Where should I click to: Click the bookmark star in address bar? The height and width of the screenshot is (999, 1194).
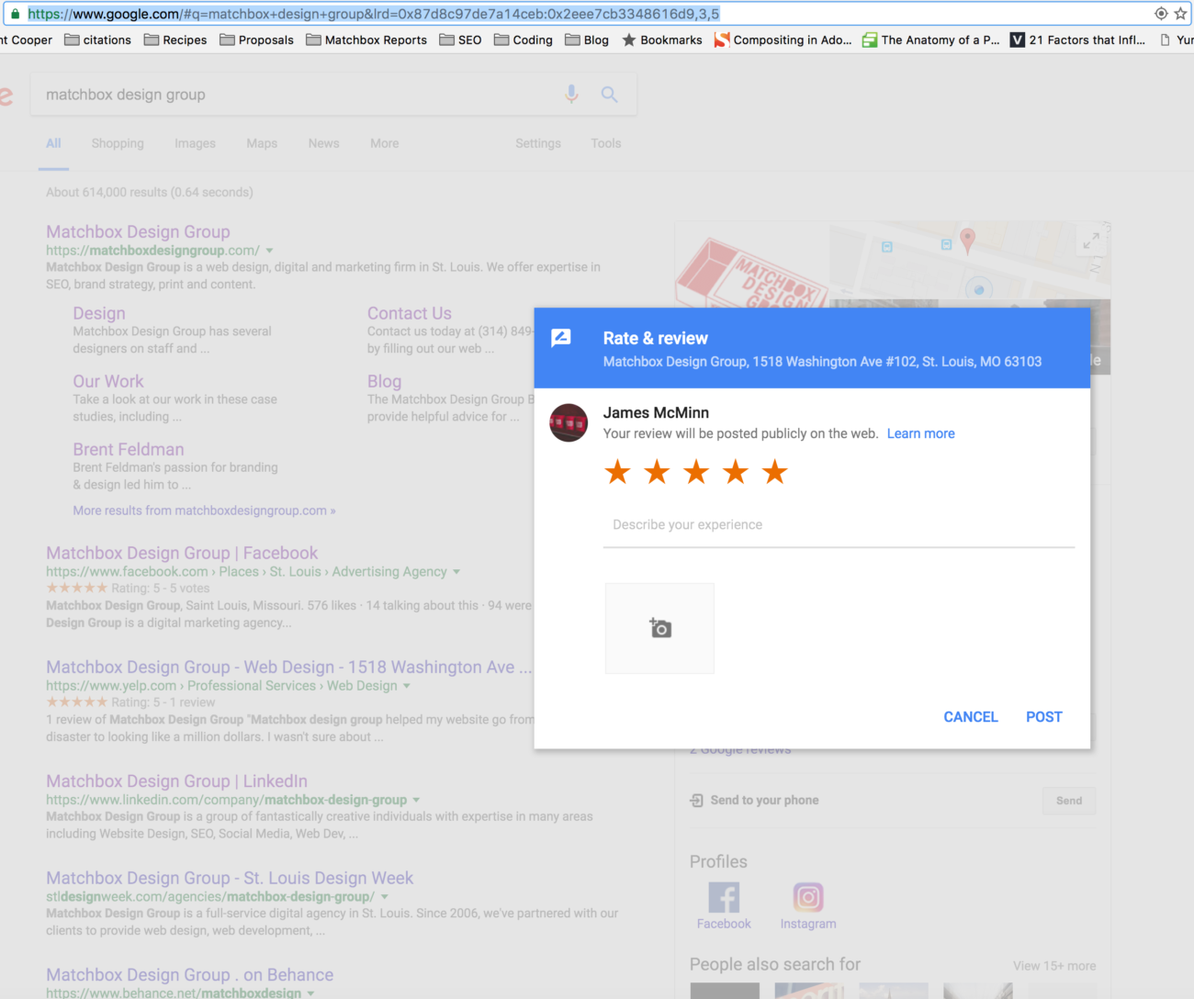1180,14
